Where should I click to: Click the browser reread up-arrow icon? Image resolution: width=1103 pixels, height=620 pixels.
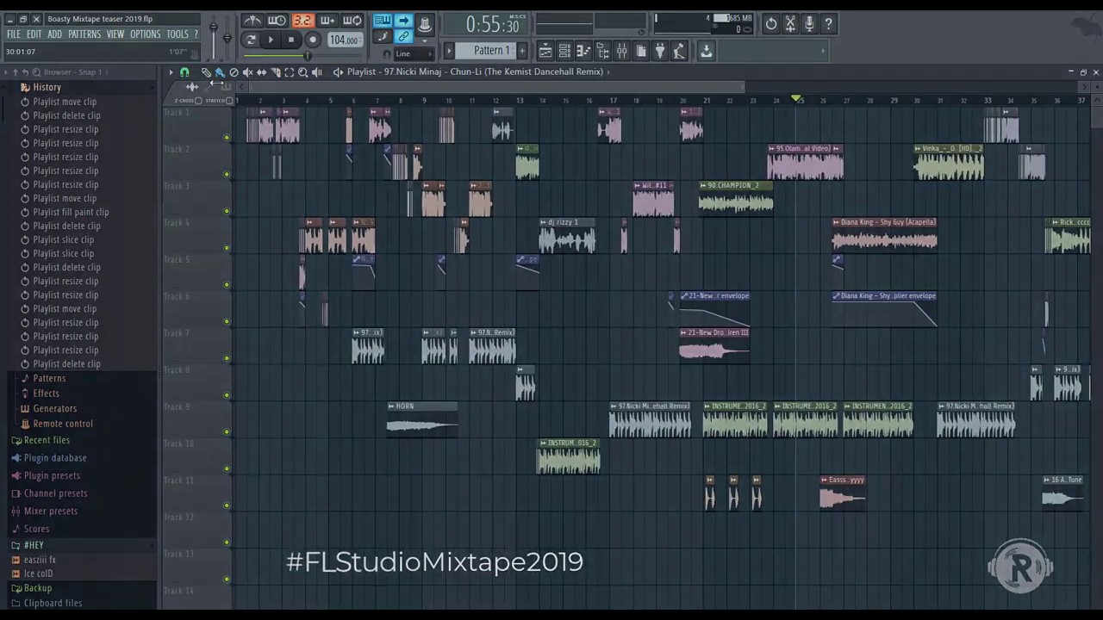pos(16,72)
